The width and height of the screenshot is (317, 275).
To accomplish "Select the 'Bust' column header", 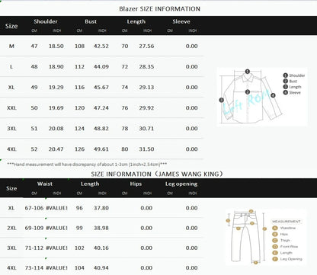I will [x=91, y=21].
